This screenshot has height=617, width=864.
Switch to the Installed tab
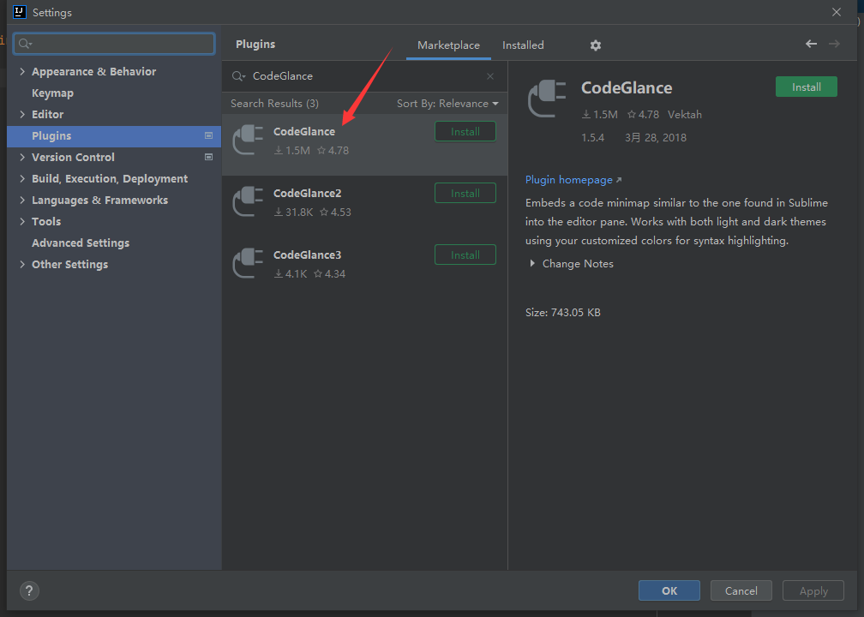point(523,45)
